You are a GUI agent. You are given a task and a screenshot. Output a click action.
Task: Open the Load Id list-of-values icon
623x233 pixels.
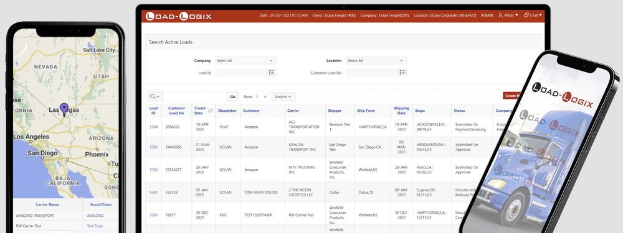pos(272,73)
